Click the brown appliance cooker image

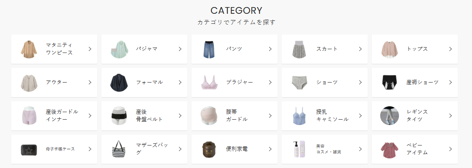209,149
